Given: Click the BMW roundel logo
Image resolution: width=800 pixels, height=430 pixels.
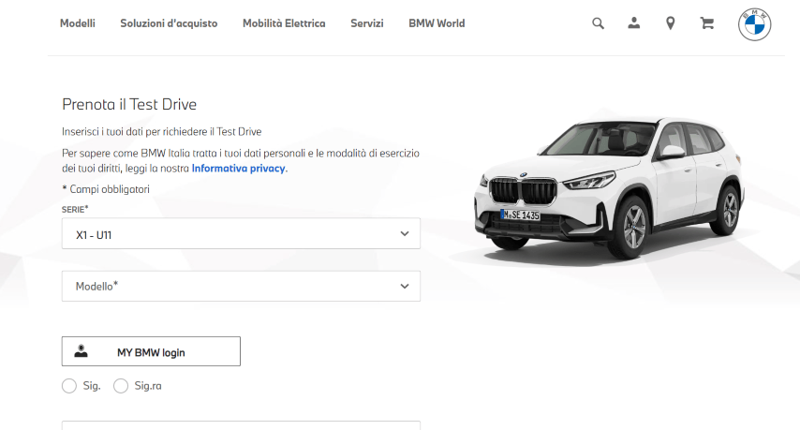Looking at the screenshot, I should point(754,24).
